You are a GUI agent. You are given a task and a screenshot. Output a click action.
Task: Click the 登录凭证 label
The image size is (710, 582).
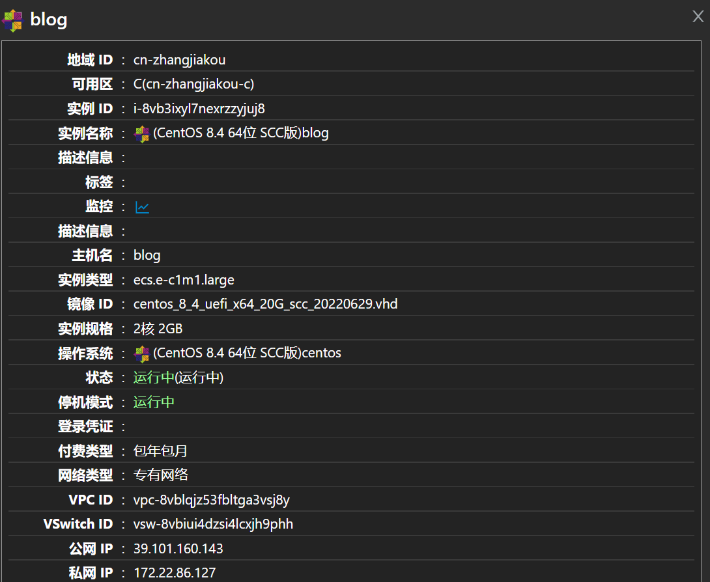click(x=85, y=427)
